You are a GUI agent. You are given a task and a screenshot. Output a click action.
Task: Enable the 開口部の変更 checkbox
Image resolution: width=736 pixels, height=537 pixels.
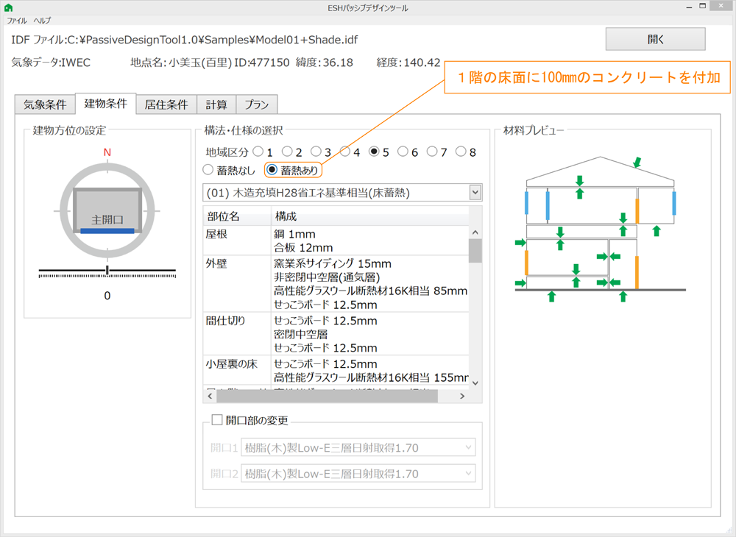[x=217, y=420]
